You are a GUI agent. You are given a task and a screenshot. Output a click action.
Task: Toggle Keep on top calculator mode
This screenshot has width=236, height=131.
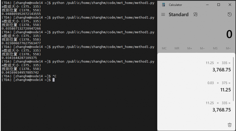(195, 14)
